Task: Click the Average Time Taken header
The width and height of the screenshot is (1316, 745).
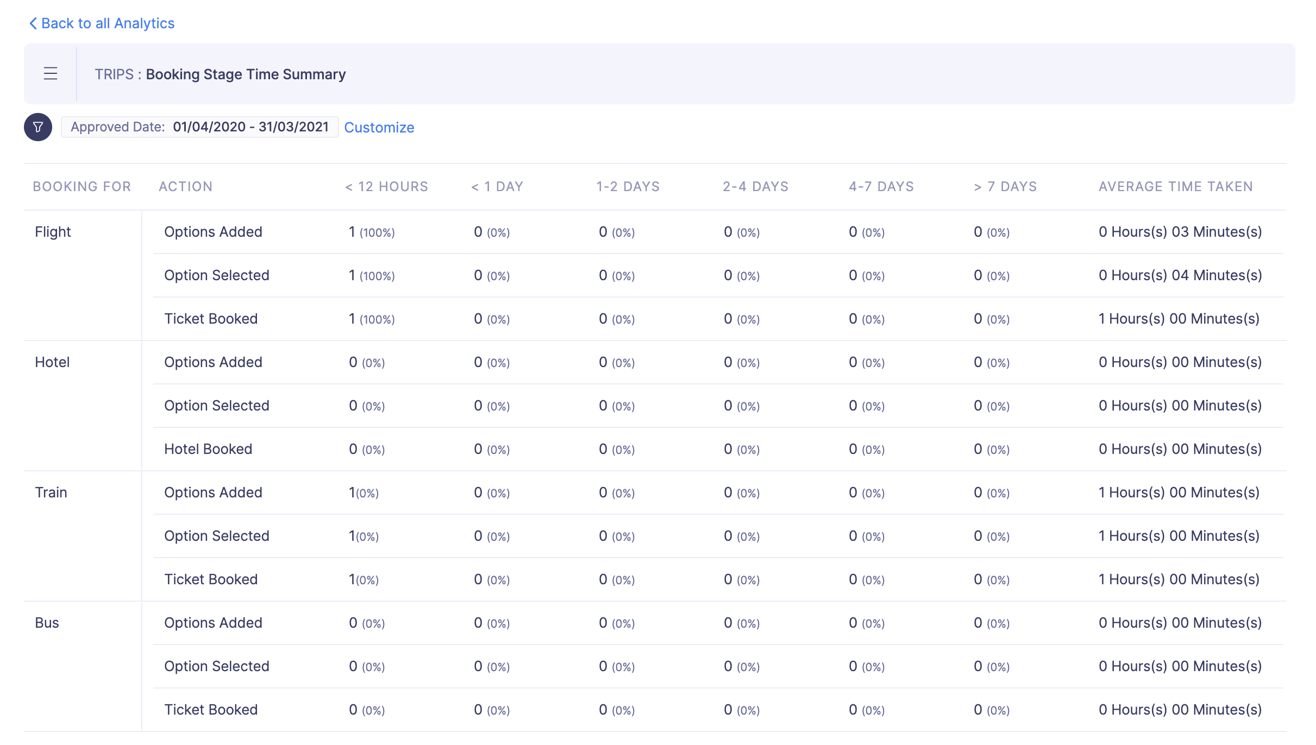Action: (1175, 186)
